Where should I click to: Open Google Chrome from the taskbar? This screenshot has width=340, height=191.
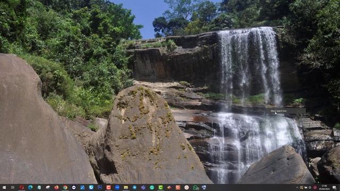pos(65,187)
